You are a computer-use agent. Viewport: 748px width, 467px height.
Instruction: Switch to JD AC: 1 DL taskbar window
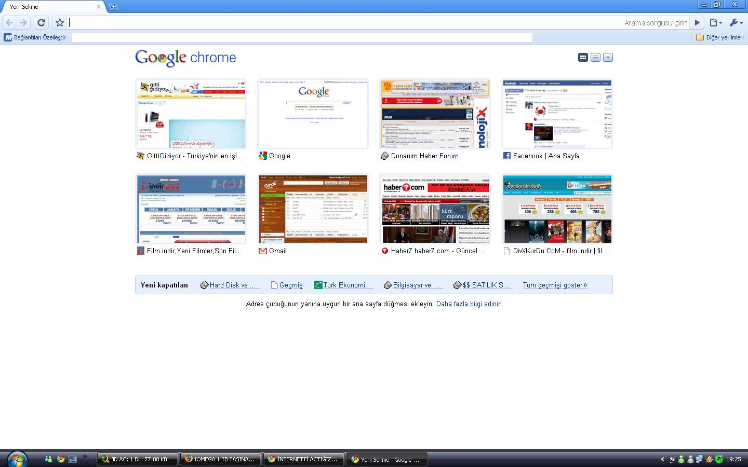[x=138, y=459]
